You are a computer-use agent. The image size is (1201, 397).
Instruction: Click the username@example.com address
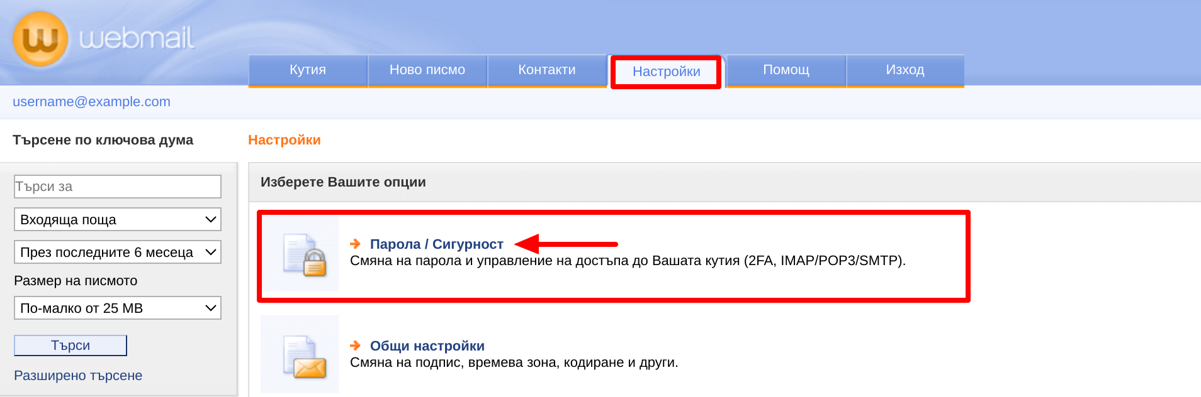tap(92, 102)
